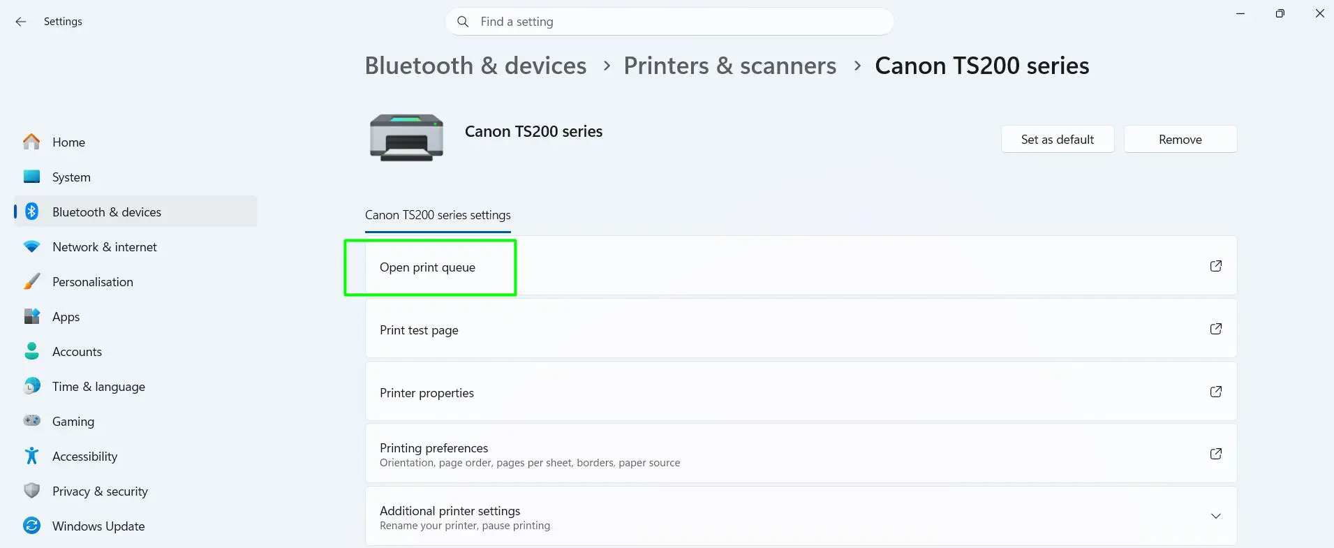Click external link icon for Print test page
The image size is (1334, 548).
click(x=1215, y=329)
